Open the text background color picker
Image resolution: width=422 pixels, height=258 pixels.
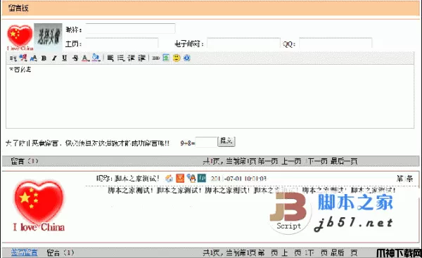(x=96, y=58)
